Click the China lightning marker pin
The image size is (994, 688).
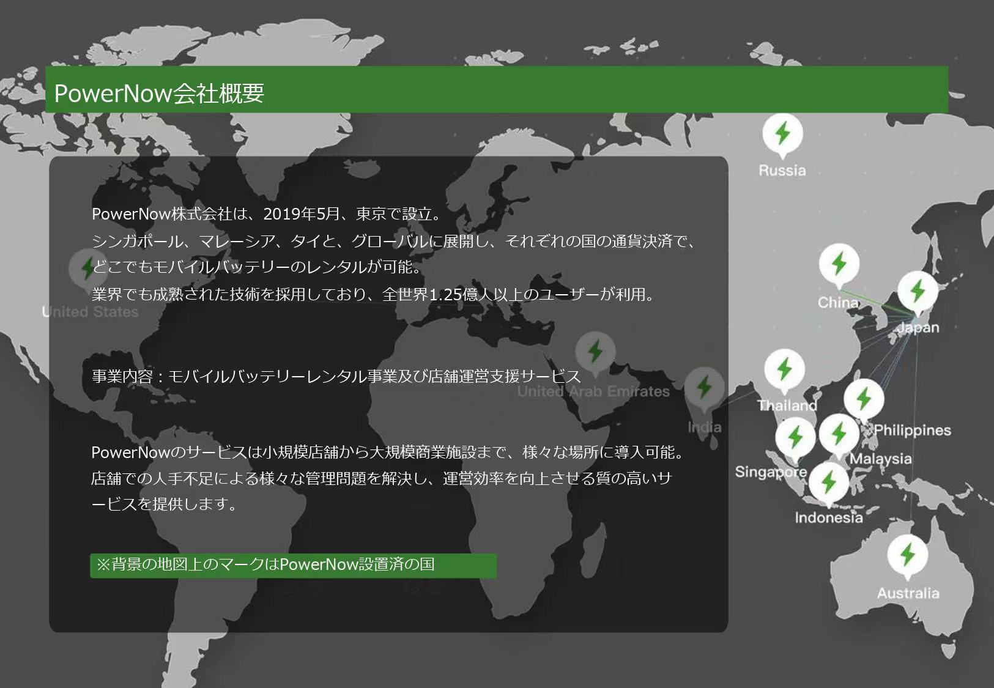pos(839,265)
